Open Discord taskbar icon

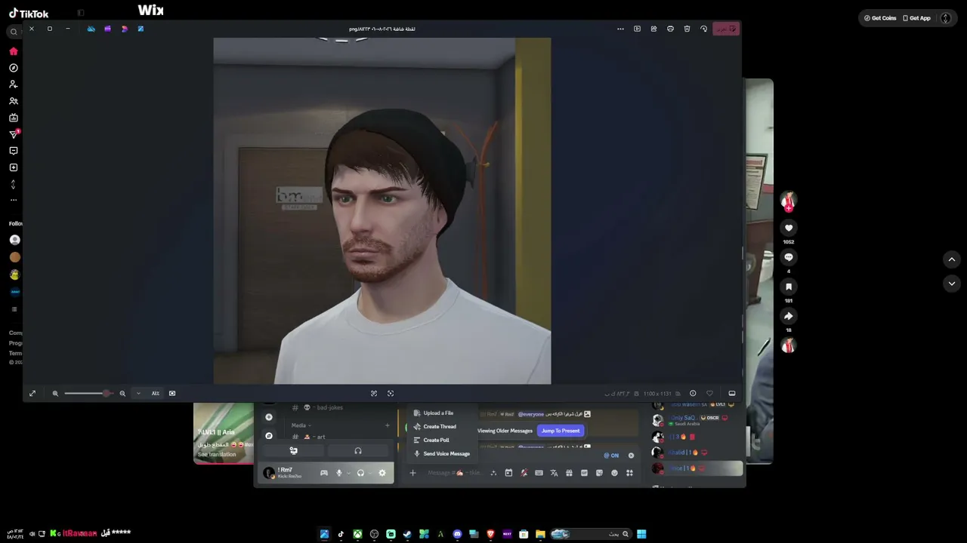(x=457, y=534)
